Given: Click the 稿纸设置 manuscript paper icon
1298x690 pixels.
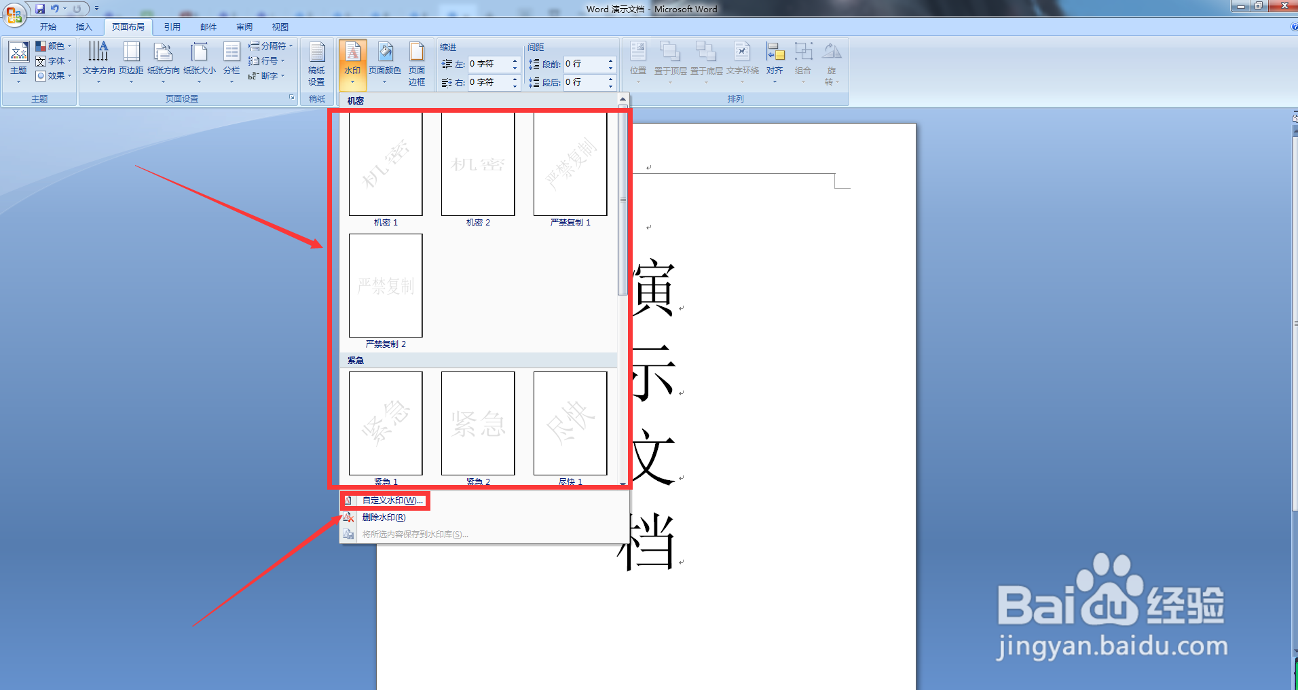Looking at the screenshot, I should (x=316, y=63).
